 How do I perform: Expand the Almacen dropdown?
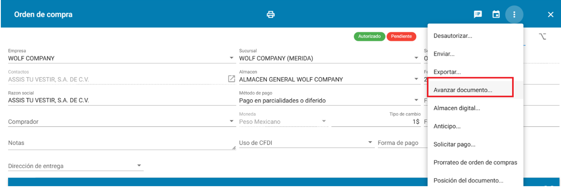(416, 79)
